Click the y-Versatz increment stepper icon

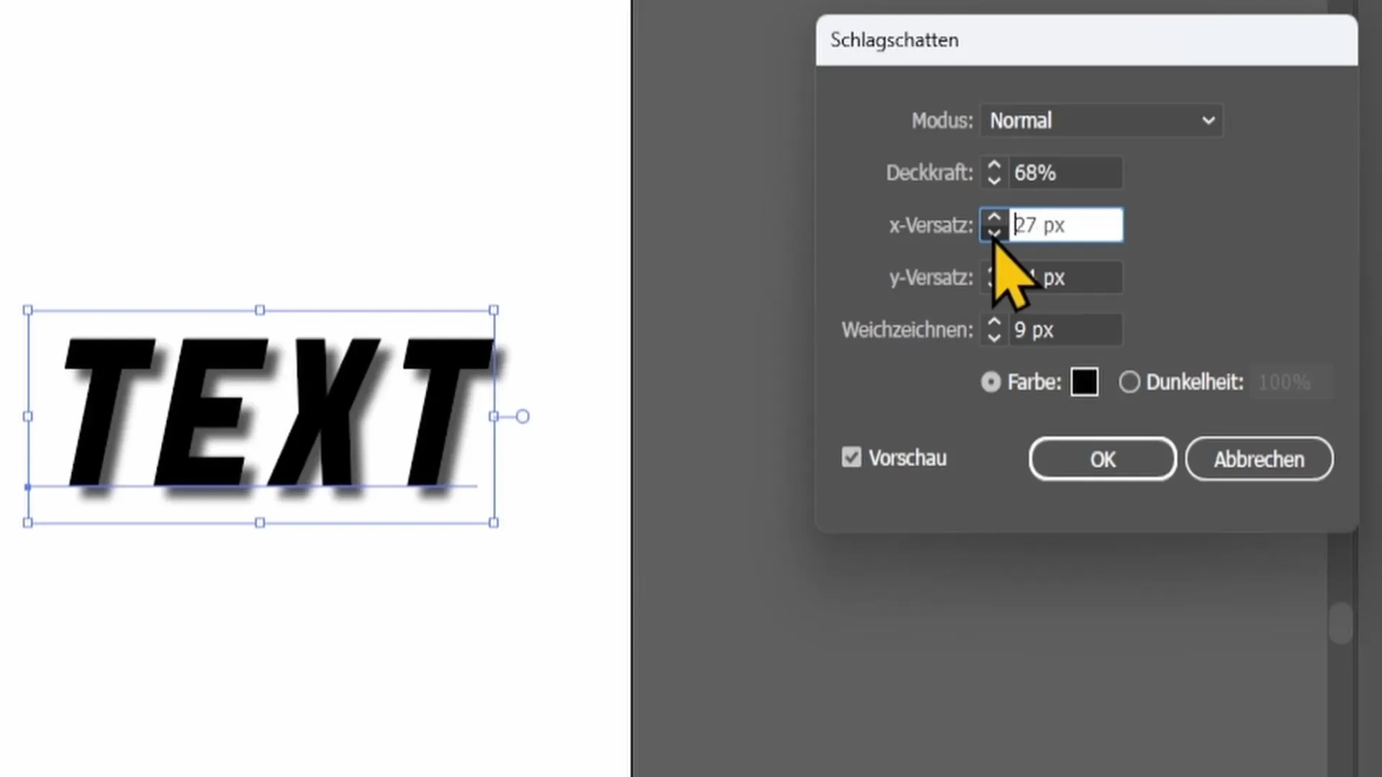tap(994, 270)
